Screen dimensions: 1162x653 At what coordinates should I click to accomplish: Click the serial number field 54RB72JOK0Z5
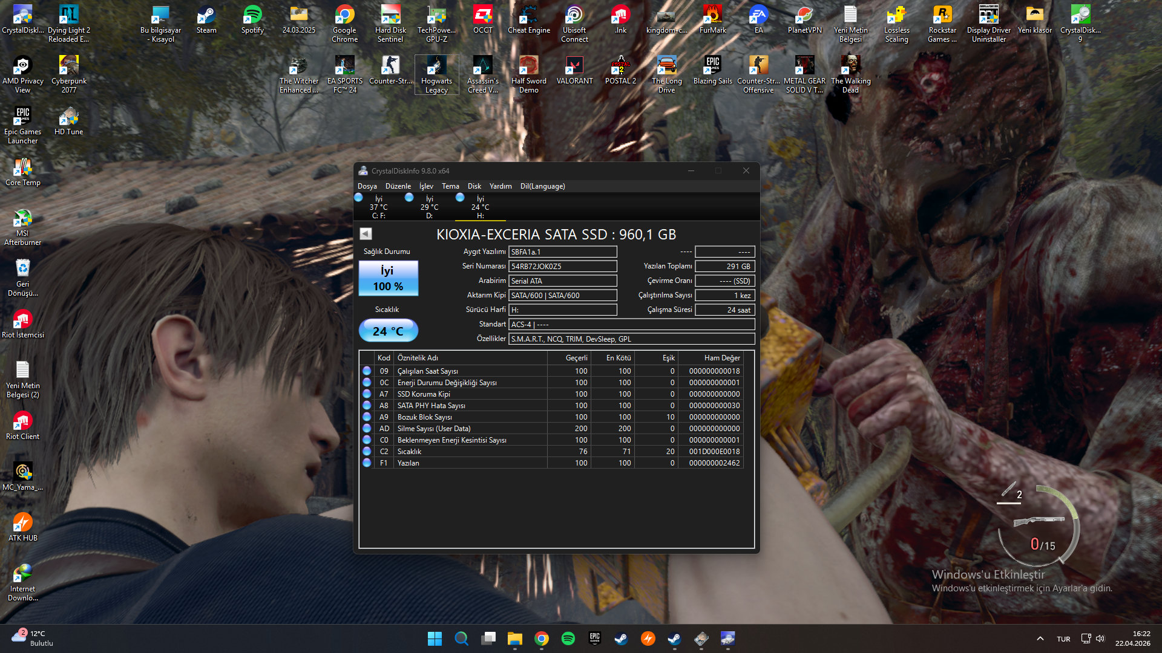click(x=563, y=267)
